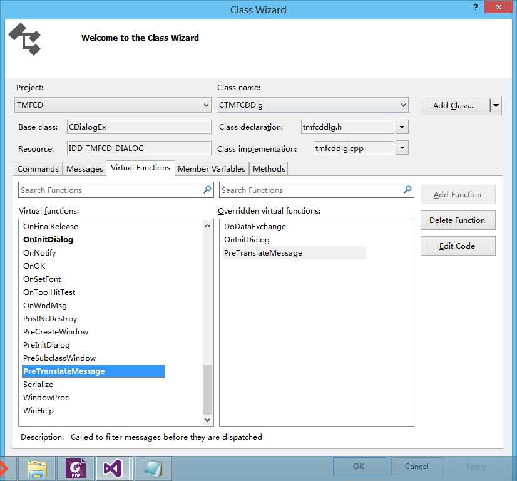Open Class implementation dropdown arrow
Image resolution: width=517 pixels, height=481 pixels.
[402, 148]
